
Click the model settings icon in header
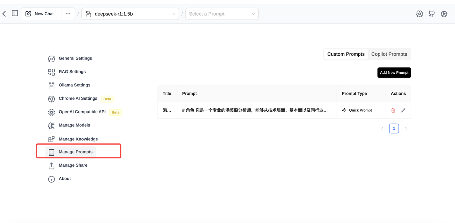(x=419, y=14)
